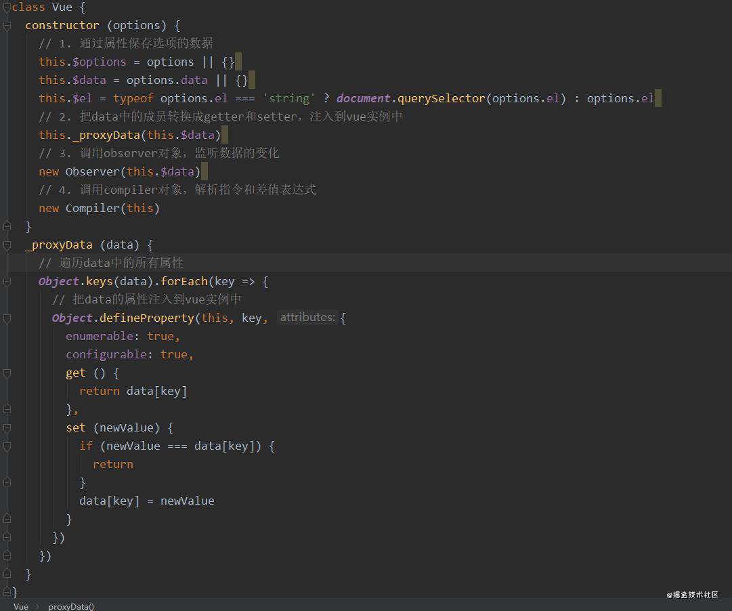Image resolution: width=732 pixels, height=611 pixels.
Task: Click the comment '// 把data的属性注入到vue实例中'
Action: point(146,300)
